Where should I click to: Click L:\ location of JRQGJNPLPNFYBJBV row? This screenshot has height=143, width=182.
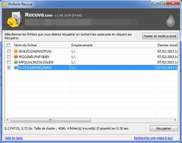[73, 57]
